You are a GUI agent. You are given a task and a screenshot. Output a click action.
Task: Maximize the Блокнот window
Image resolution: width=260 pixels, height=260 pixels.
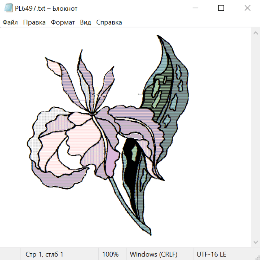click(221, 8)
